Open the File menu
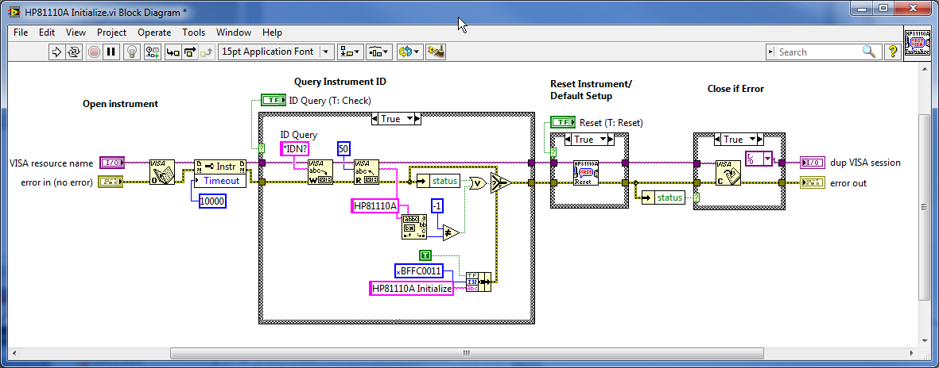The image size is (939, 368). (x=21, y=33)
